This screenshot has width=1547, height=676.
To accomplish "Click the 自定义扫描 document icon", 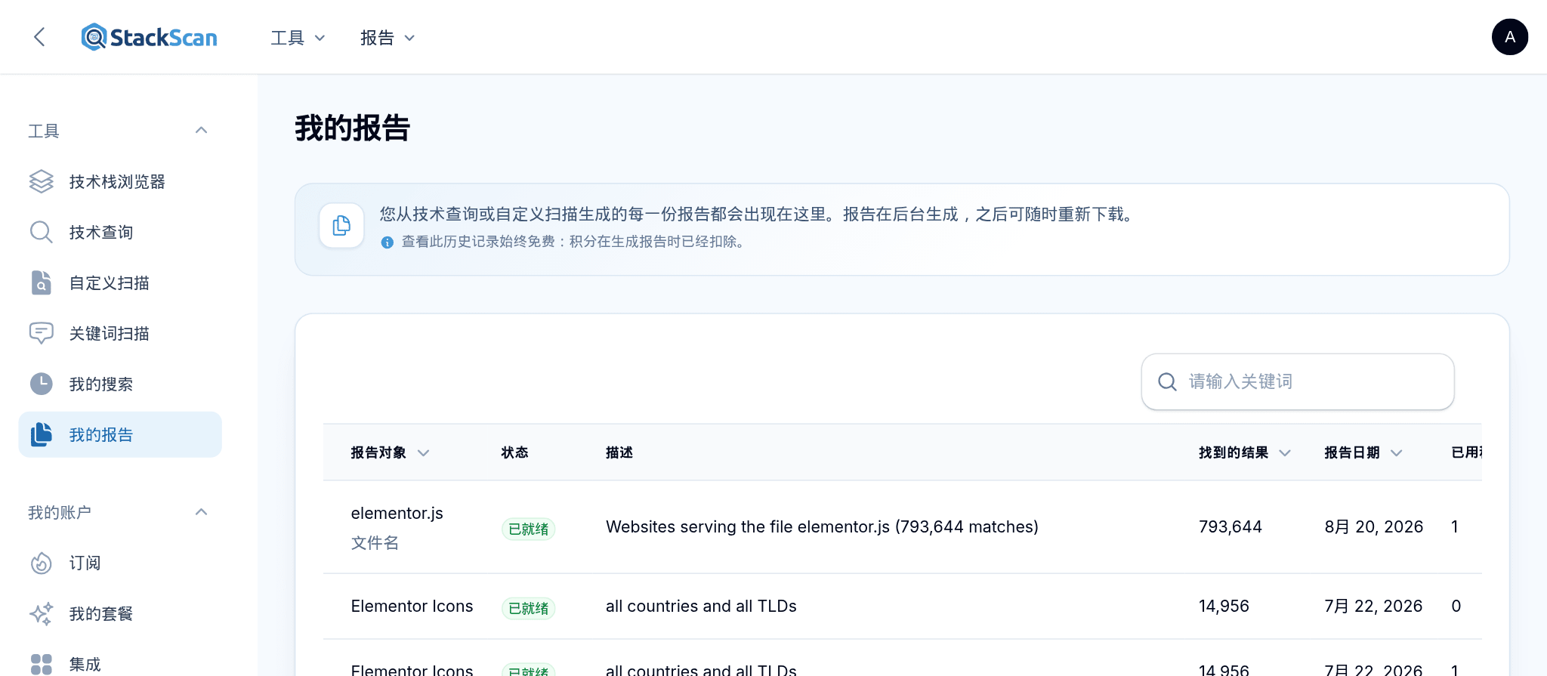I will (x=42, y=282).
